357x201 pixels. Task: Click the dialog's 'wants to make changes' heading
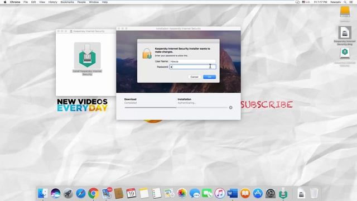(182, 50)
